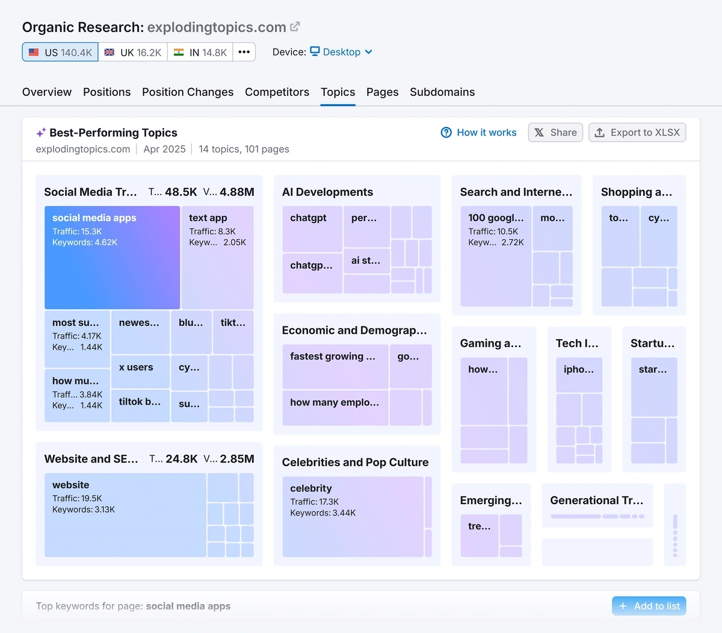Click the Add to list button
Screen dimensions: 722x633
pos(649,606)
